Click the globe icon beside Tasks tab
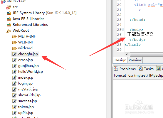 [158, 69]
